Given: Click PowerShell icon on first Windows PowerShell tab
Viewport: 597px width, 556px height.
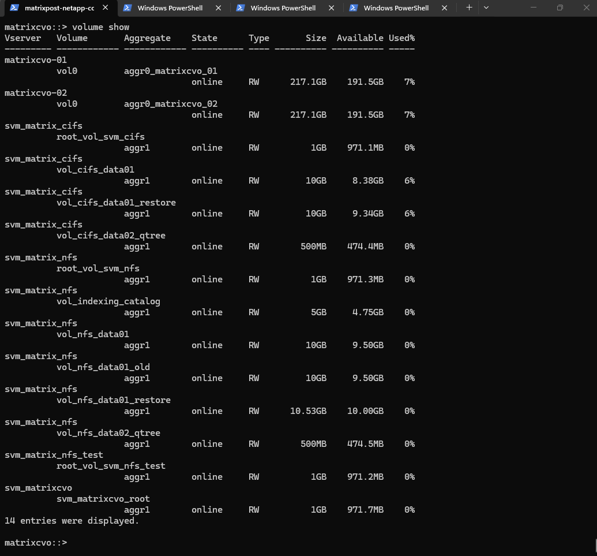Looking at the screenshot, I should 127,8.
